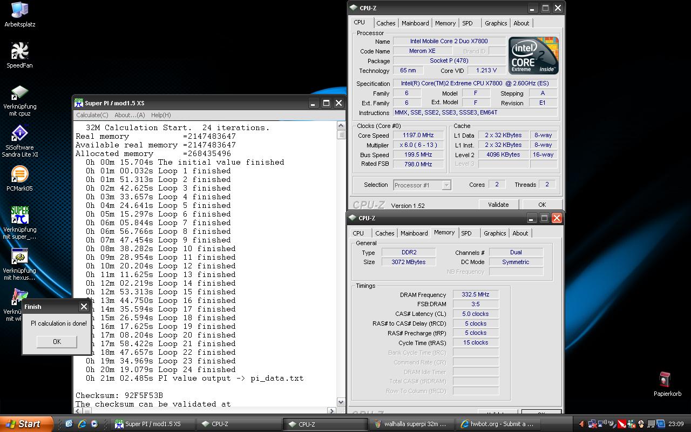Switch to hwbot.org Submit taskbar item

pos(499,424)
